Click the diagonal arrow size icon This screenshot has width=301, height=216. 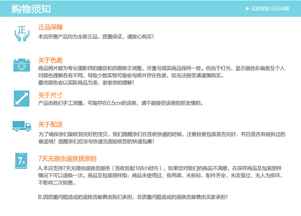(22, 98)
